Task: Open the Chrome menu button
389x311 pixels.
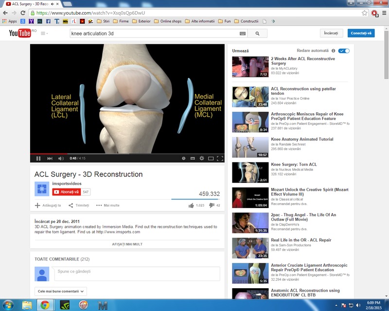Action: (384, 13)
